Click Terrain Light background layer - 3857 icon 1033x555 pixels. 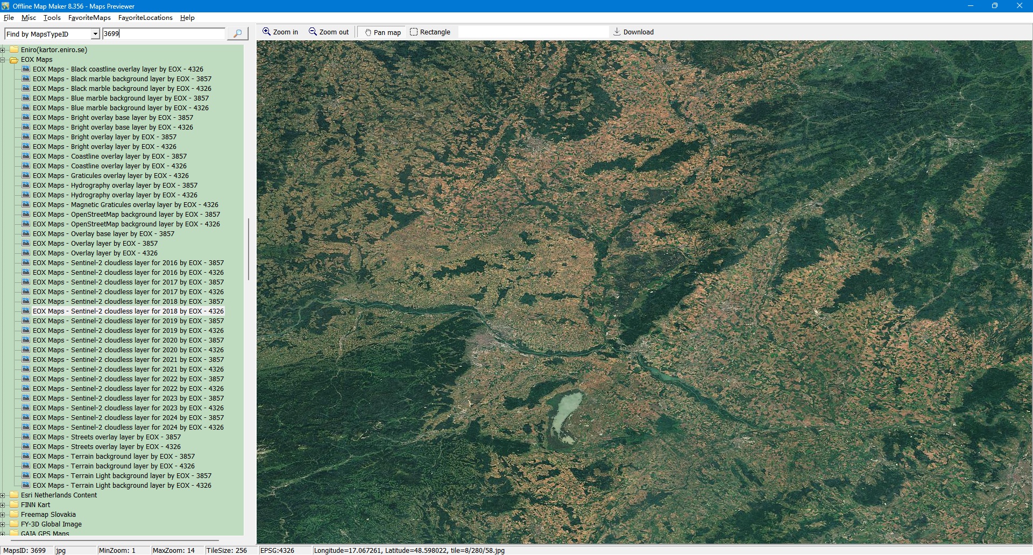point(26,476)
